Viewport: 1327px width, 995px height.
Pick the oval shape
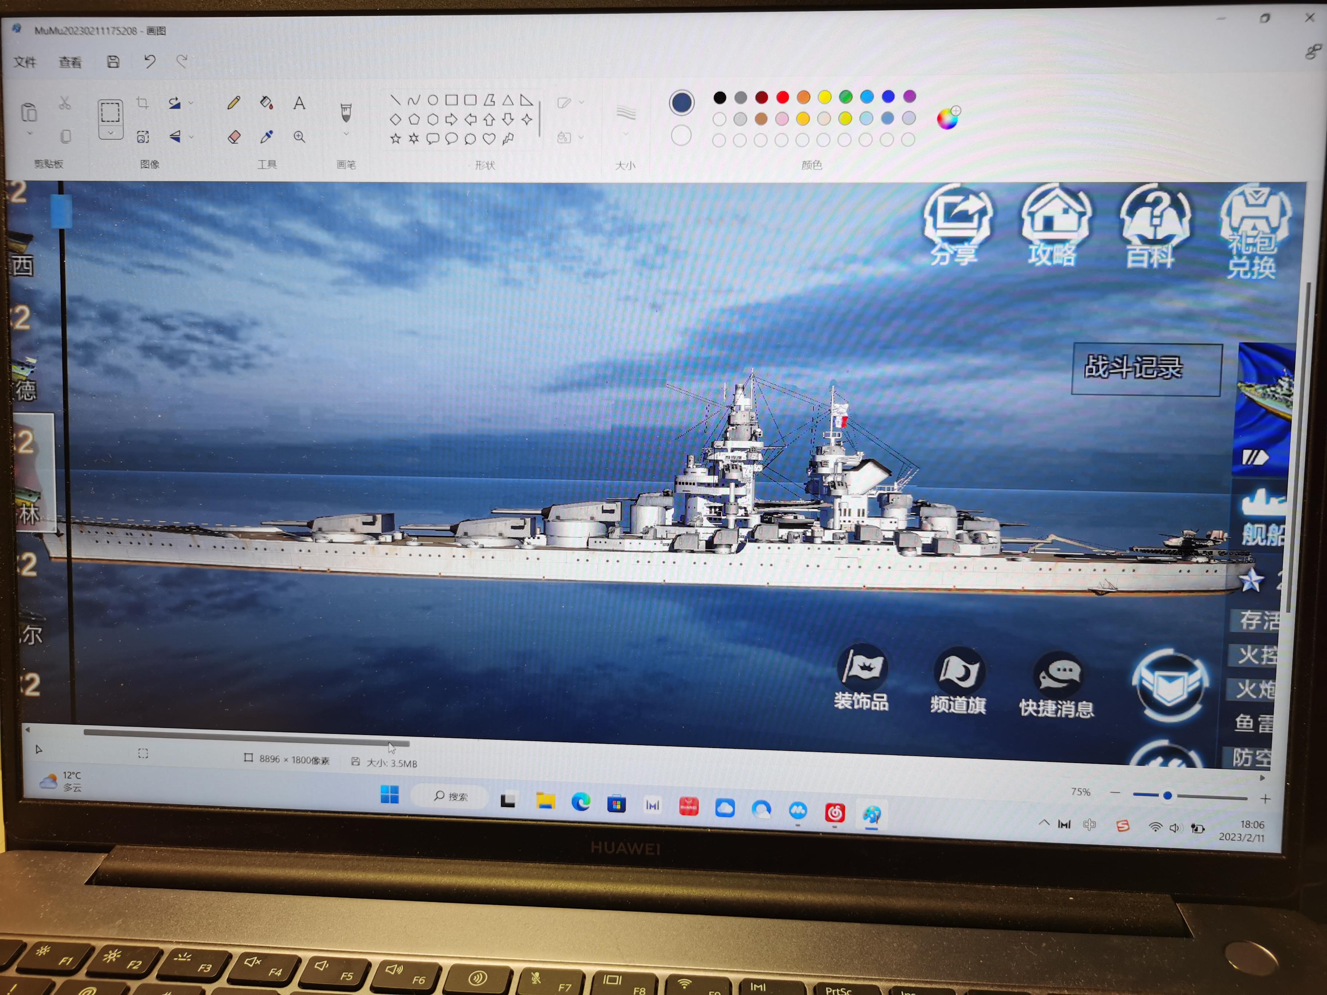coord(433,100)
